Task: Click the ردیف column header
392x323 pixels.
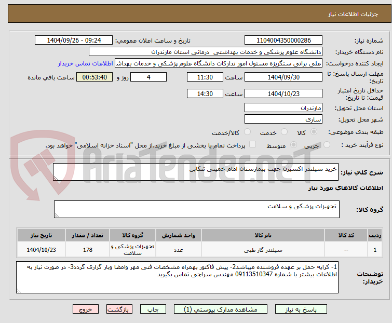Action: [x=375, y=235]
